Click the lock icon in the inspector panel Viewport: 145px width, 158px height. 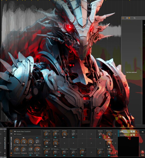[127, 18]
